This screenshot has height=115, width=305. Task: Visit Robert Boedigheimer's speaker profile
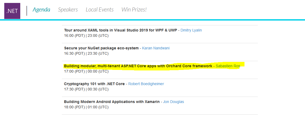[x=146, y=84]
